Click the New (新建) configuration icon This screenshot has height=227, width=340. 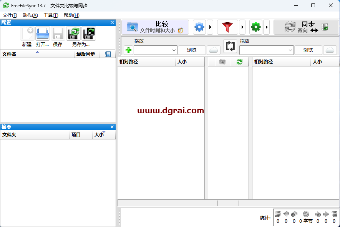point(27,33)
